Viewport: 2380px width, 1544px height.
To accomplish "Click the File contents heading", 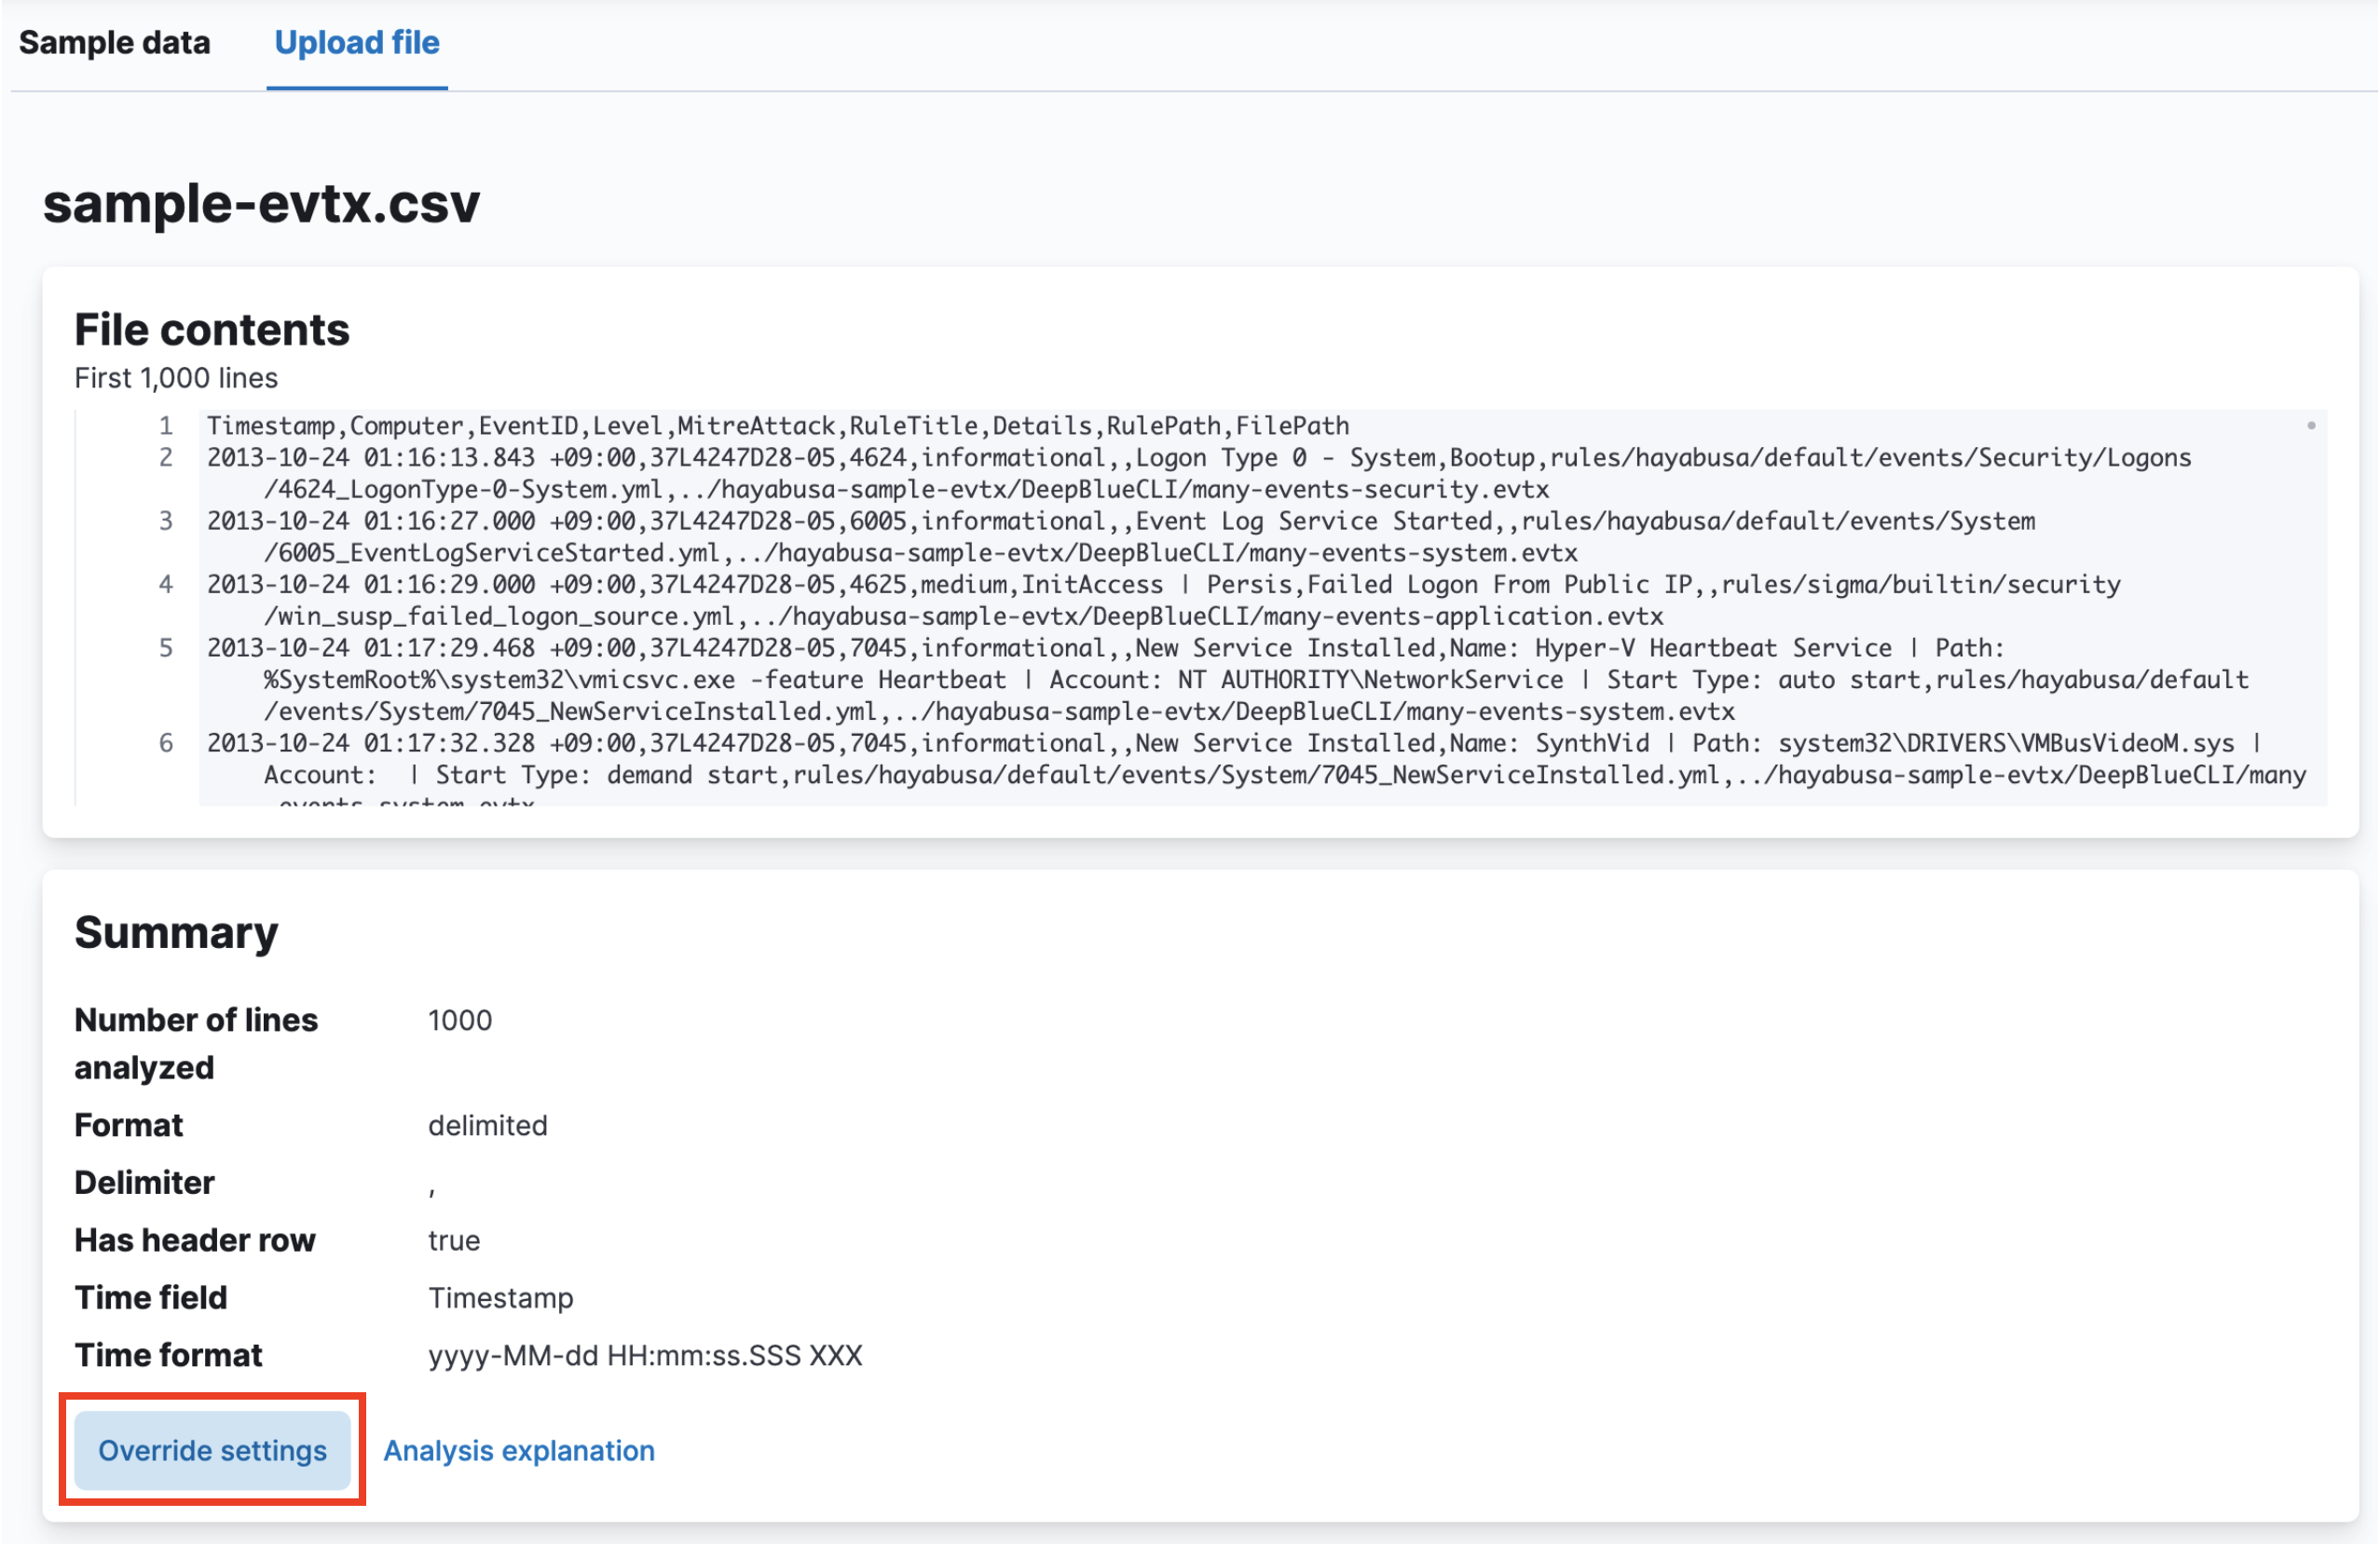I will [212, 330].
